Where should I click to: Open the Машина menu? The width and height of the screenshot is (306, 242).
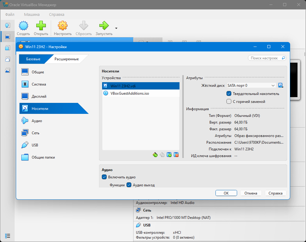[32, 14]
